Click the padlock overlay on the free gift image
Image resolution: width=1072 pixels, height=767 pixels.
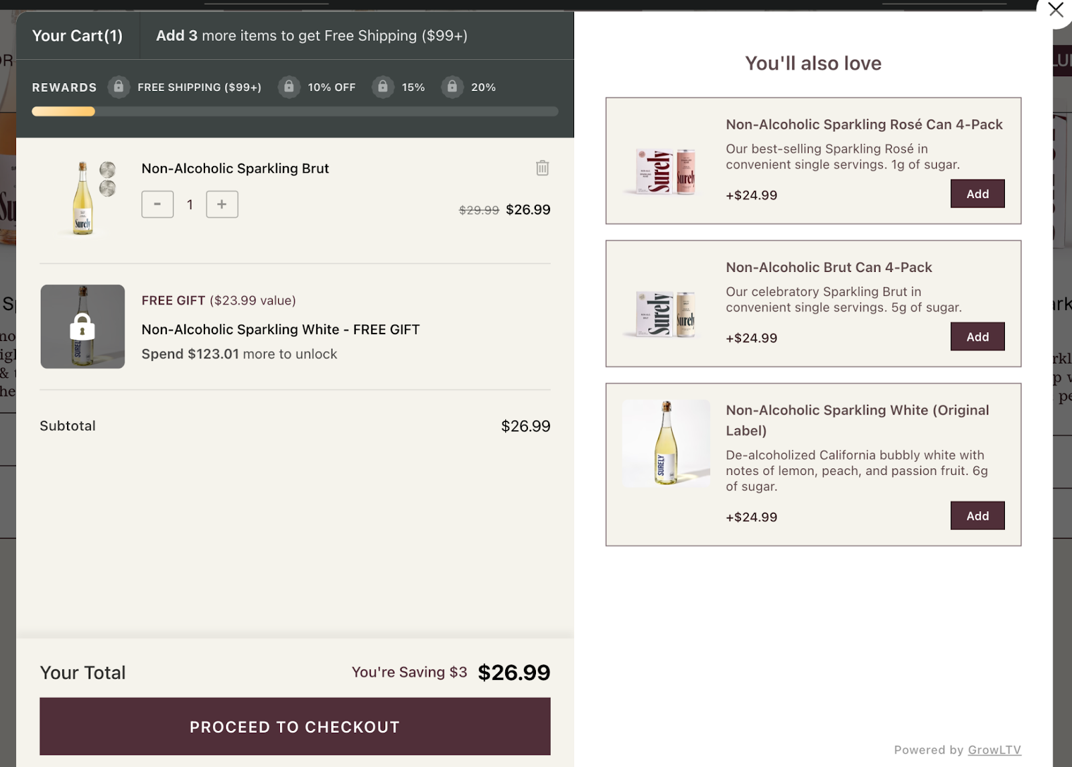[82, 326]
